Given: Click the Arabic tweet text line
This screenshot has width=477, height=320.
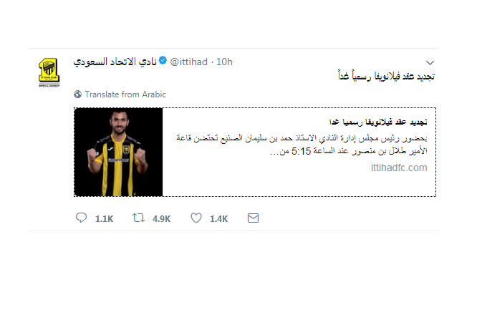Looking at the screenshot, I should tap(386, 76).
